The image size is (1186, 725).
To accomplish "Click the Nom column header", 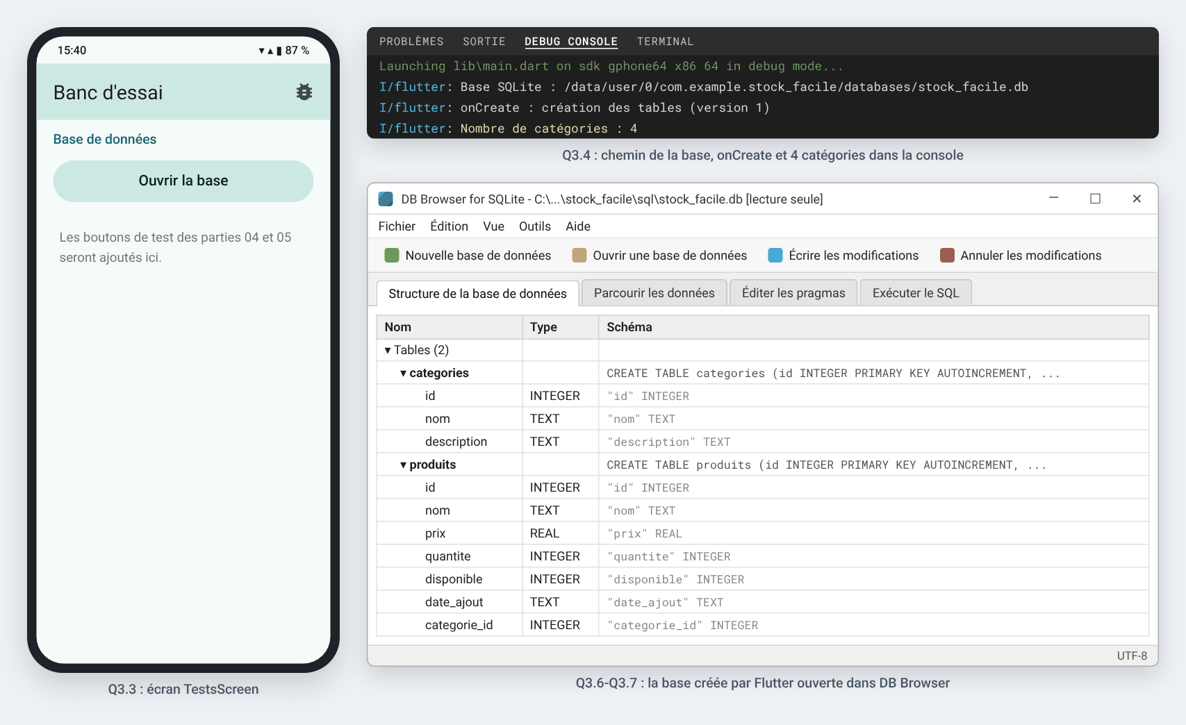I will [x=450, y=327].
